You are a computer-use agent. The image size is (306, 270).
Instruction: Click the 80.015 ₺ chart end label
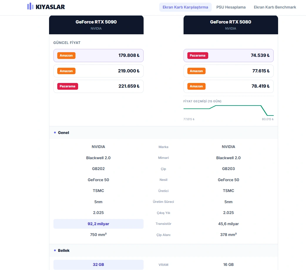click(268, 119)
